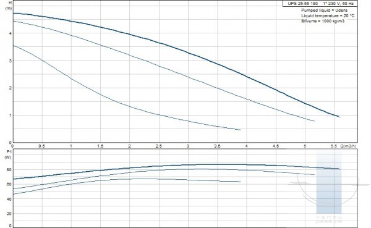Click the Q(m3/h) horizontal axis label
The image size is (371, 228).
coord(348,146)
